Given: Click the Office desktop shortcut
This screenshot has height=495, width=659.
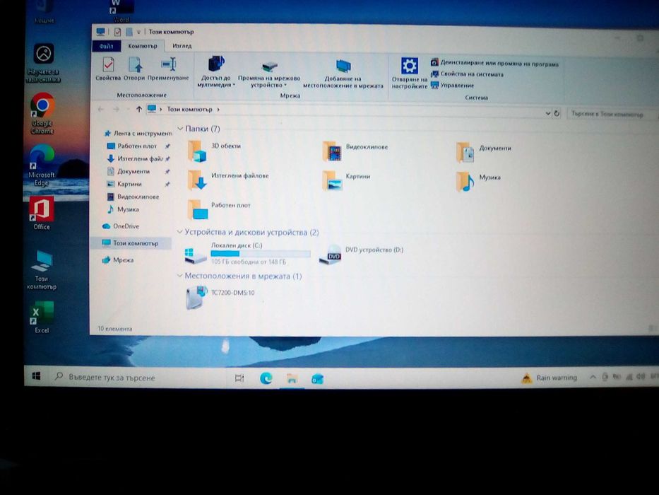Looking at the screenshot, I should point(42,214).
